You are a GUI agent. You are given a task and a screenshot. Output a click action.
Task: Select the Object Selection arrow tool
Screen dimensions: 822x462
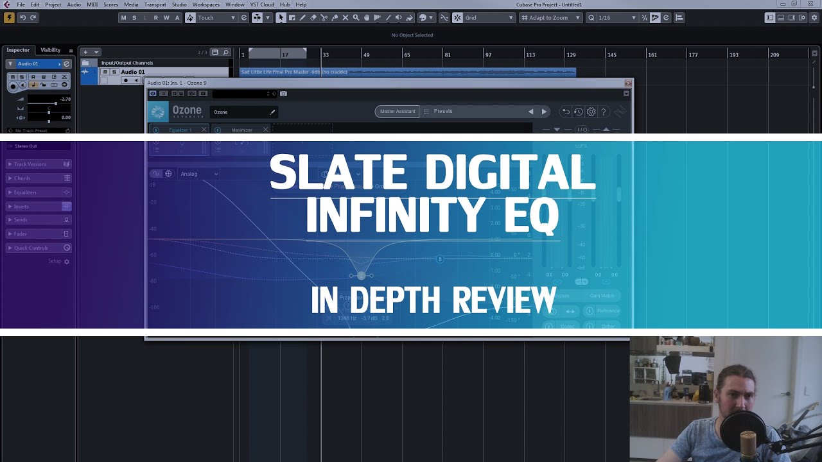tap(281, 17)
